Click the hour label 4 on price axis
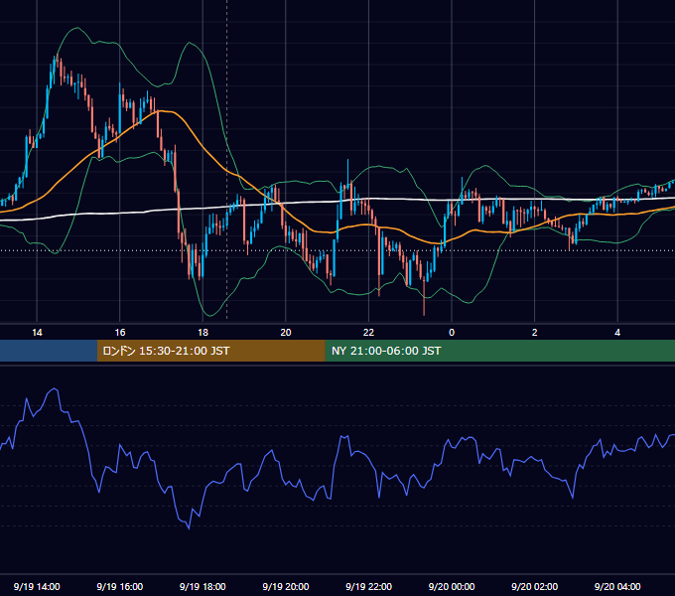Screen dimensions: 675x596 tap(617, 333)
